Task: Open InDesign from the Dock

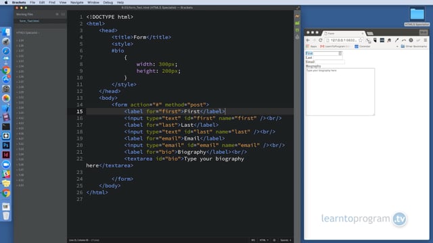Action: 6,155
